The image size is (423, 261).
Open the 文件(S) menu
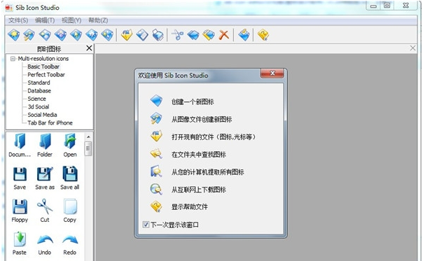[x=18, y=20]
